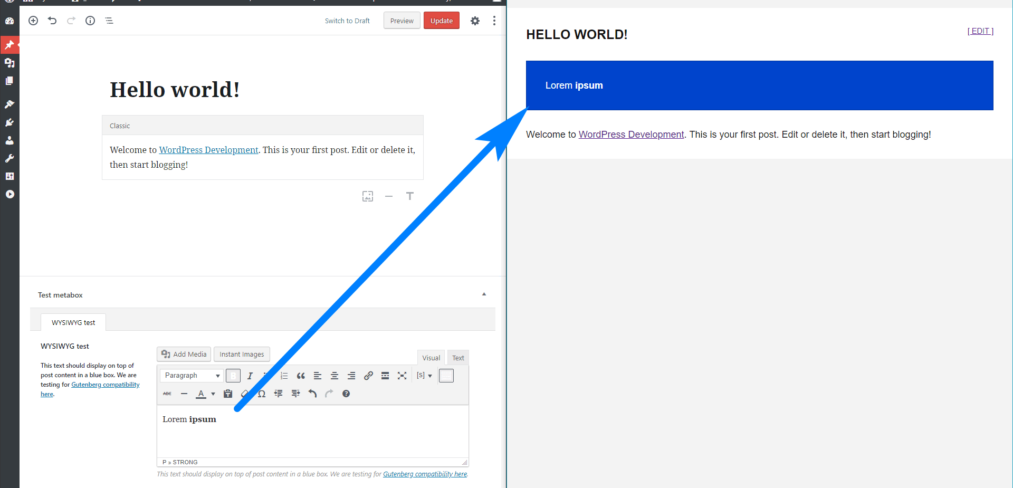
Task: Click into the Lorem ipsum WYSIWYG editing area
Action: (312, 431)
